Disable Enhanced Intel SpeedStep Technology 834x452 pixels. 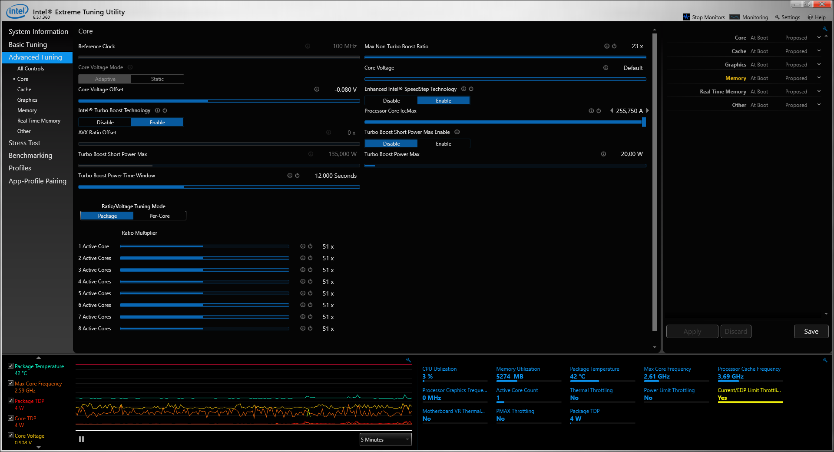pyautogui.click(x=391, y=101)
